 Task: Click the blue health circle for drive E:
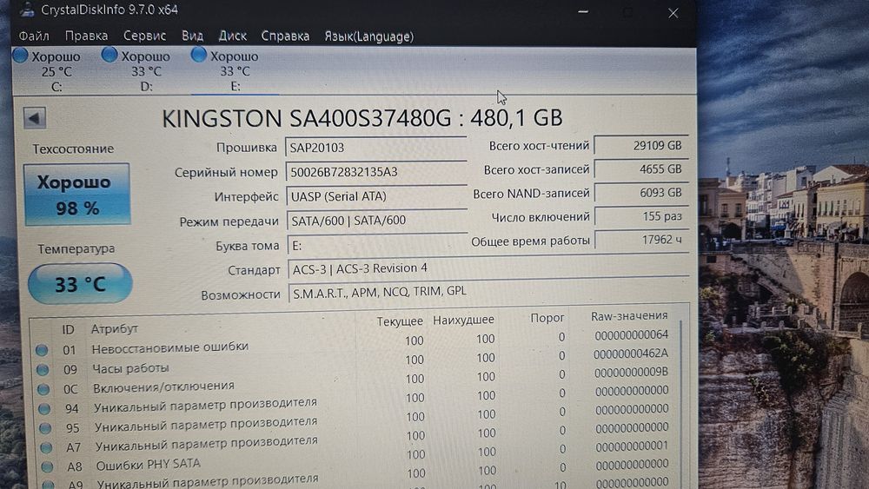click(198, 55)
